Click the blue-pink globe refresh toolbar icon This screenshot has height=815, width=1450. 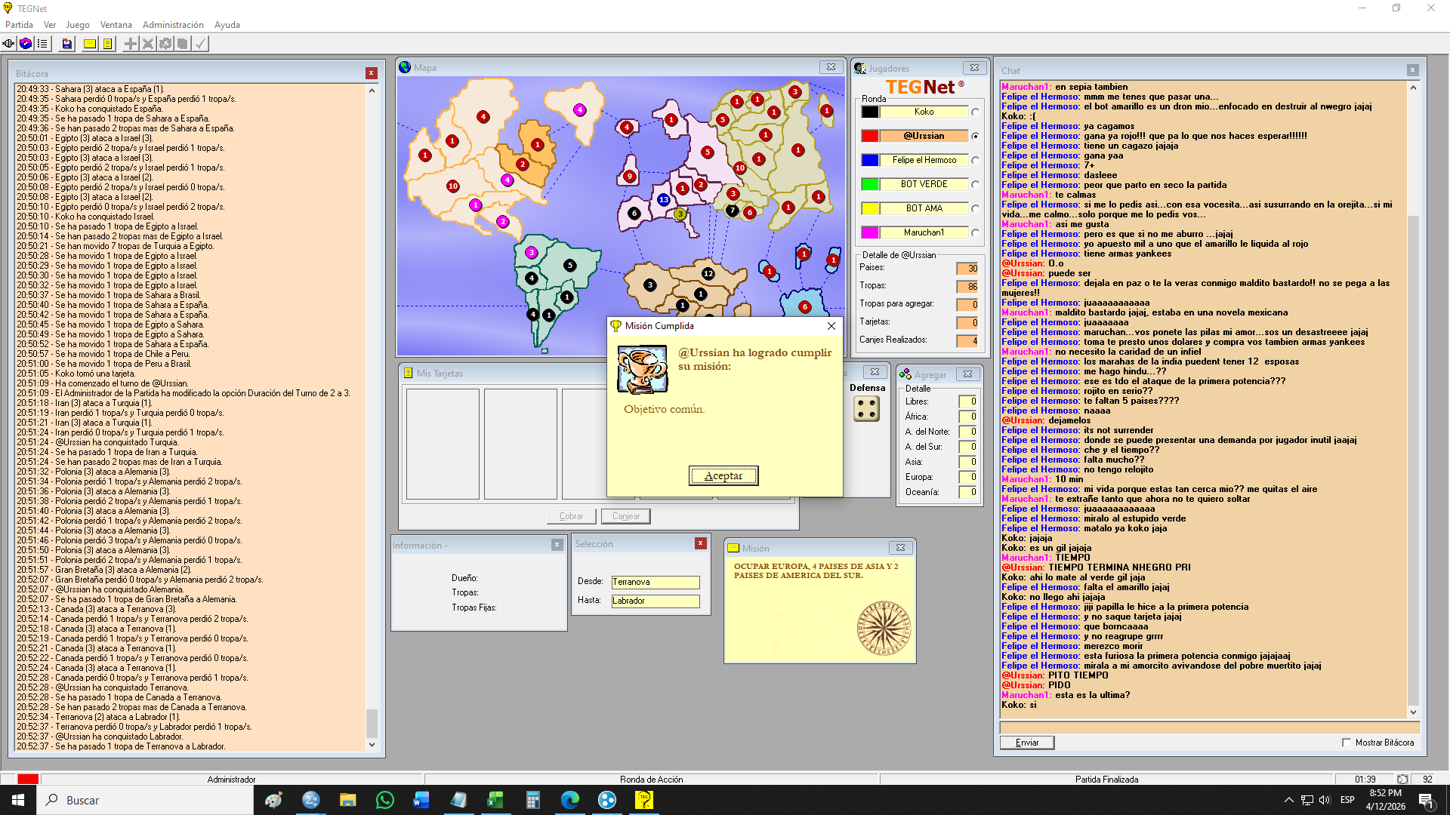point(26,44)
